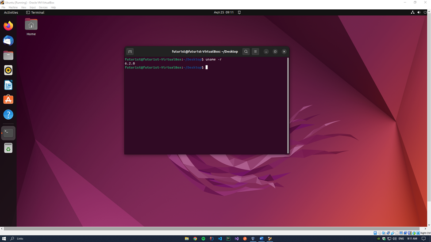The width and height of the screenshot is (431, 242).
Task: Open Google Chrome from Windows taskbar
Action: click(195, 239)
